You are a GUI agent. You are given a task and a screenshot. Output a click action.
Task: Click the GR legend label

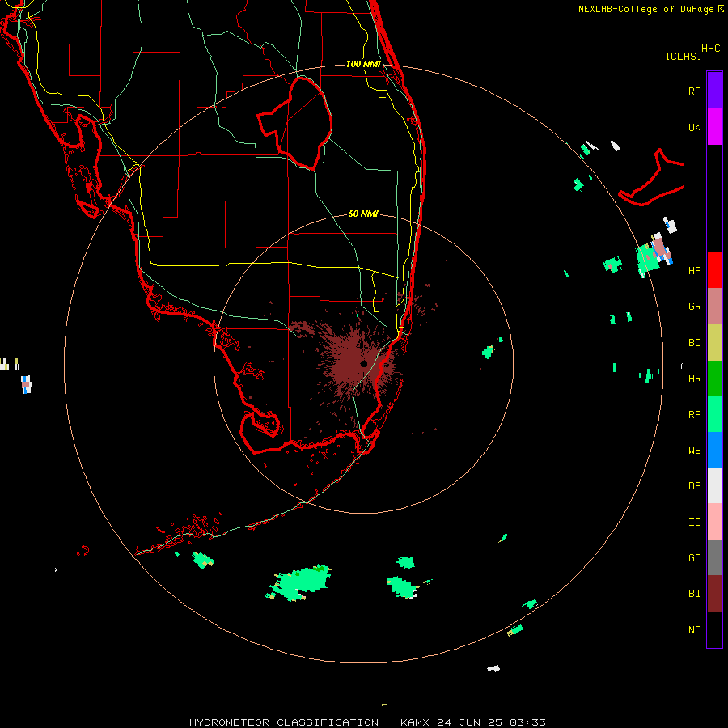(694, 307)
